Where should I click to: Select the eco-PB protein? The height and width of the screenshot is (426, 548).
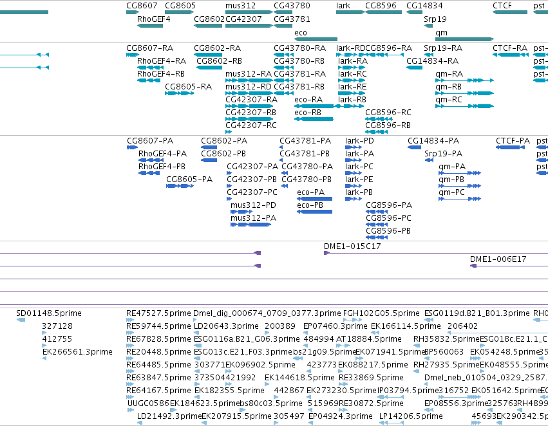314,212
